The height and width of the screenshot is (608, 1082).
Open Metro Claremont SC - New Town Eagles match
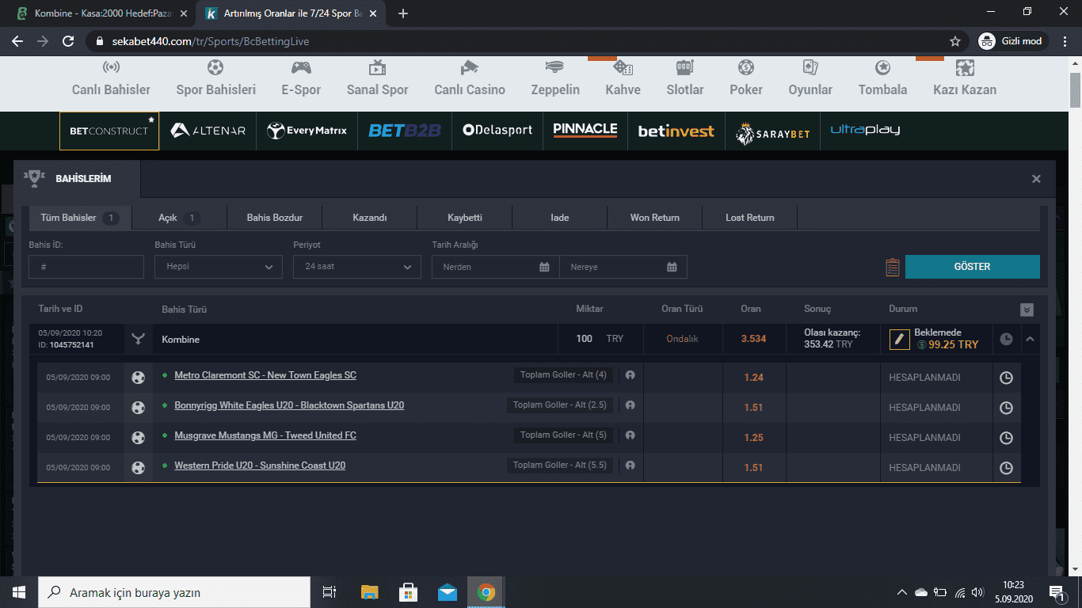pos(265,375)
